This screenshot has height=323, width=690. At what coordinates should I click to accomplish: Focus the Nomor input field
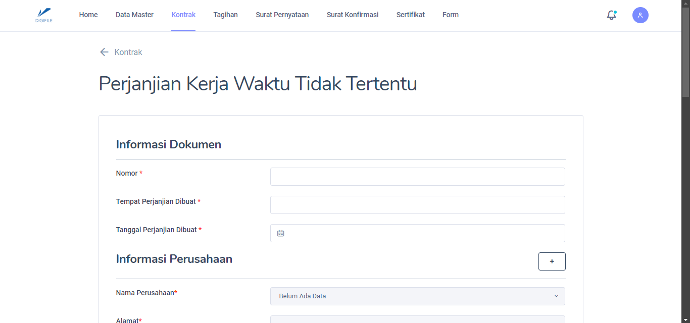point(417,177)
